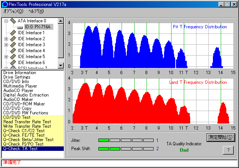
Task: Click the IDE Interface 4 icon
Action: click(13, 51)
